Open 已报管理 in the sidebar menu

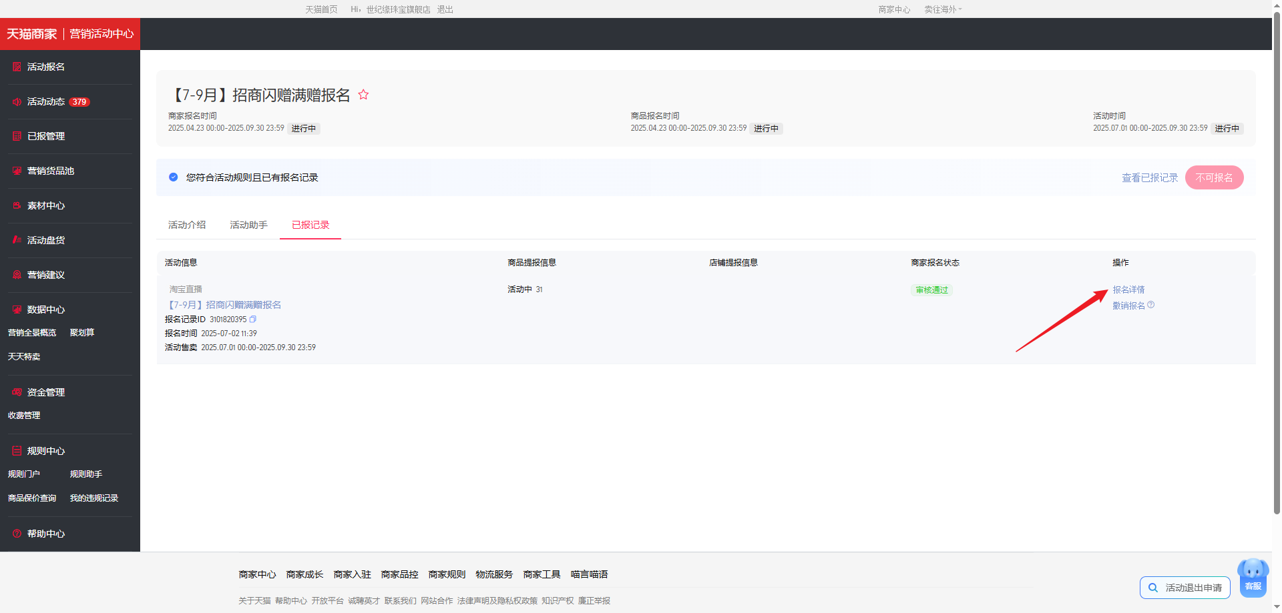point(45,136)
